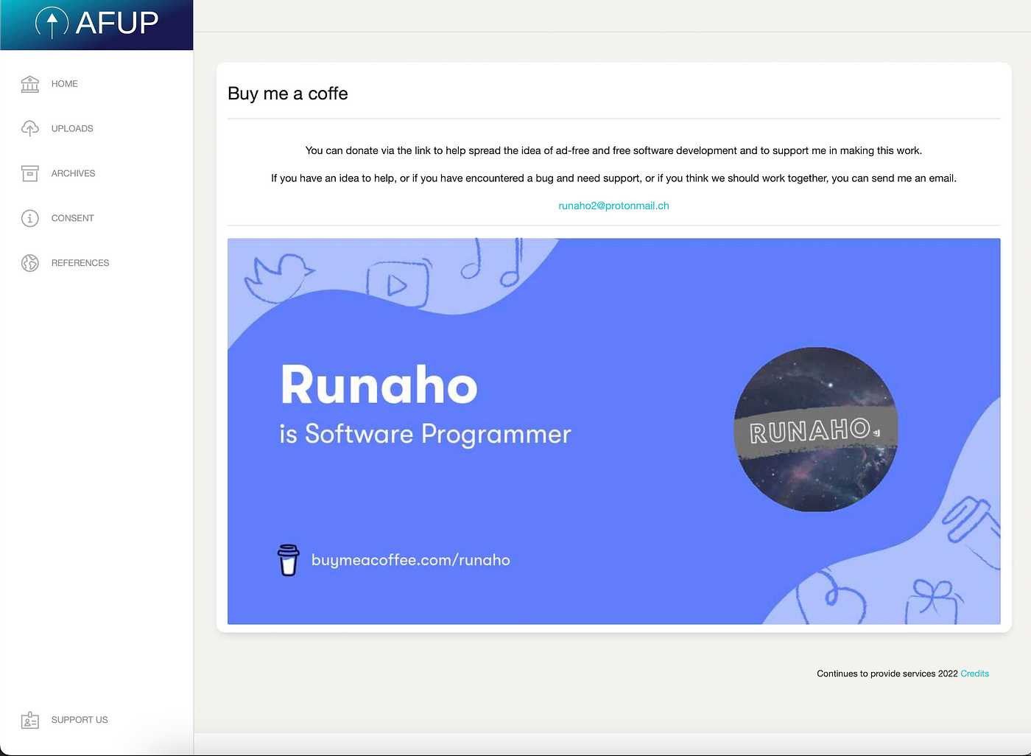Viewport: 1031px width, 756px height.
Task: Go to the UPLOADS page
Action: point(72,128)
